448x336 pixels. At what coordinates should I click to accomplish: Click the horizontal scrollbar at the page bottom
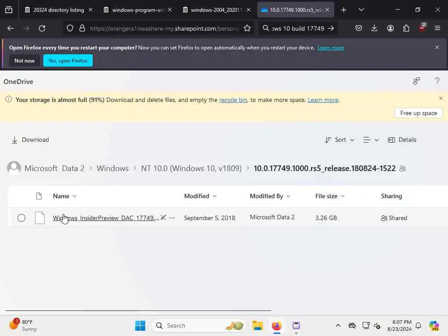[x=138, y=310]
